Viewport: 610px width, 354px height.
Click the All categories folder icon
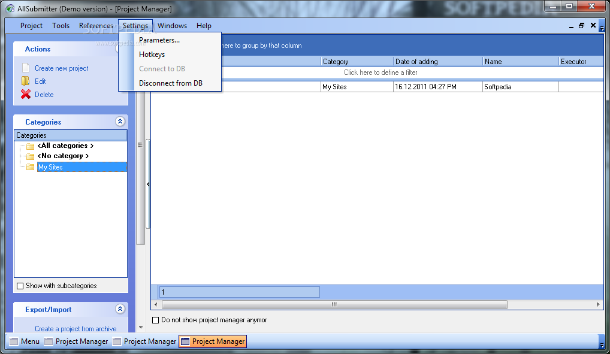(30, 146)
